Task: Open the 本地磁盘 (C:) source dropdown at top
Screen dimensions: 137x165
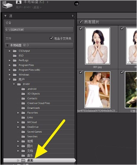Action: [34, 2]
